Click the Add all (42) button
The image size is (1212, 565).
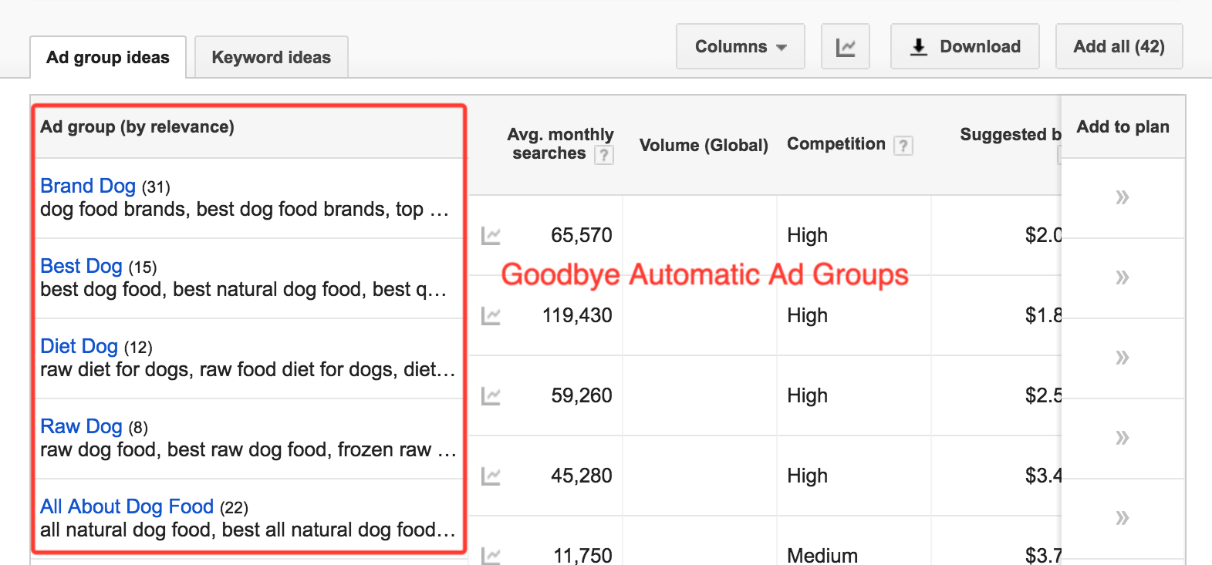(x=1118, y=47)
